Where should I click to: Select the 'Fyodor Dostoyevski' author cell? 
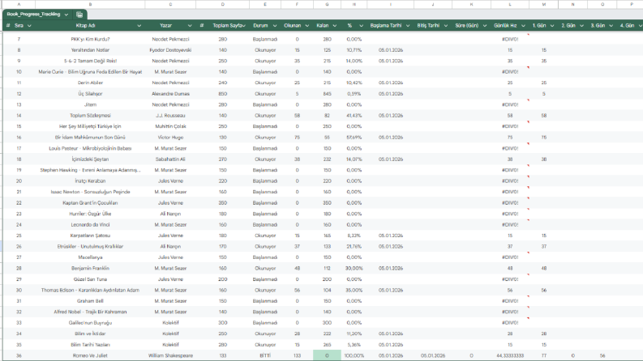pyautogui.click(x=170, y=50)
